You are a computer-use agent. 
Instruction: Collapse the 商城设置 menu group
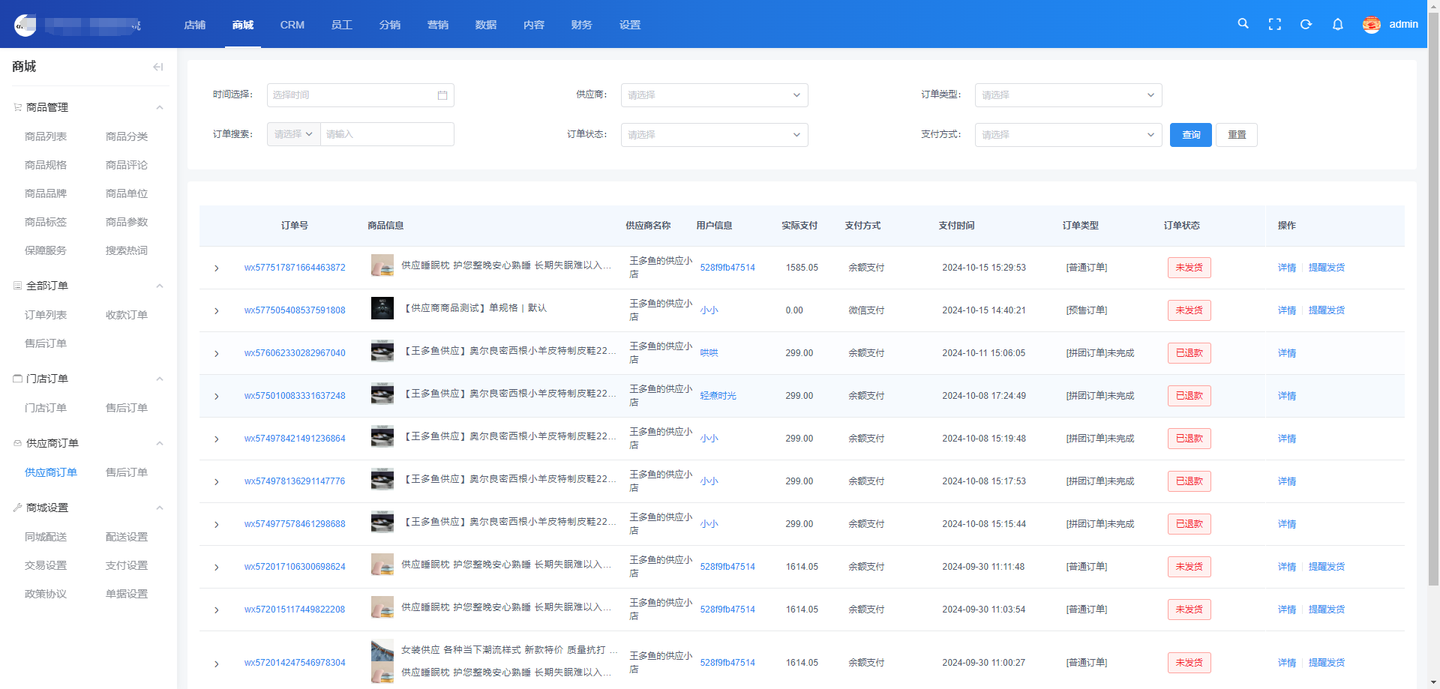160,508
